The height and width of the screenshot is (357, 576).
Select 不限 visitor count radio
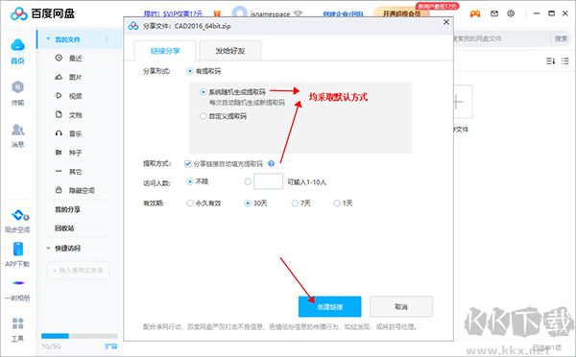click(190, 181)
